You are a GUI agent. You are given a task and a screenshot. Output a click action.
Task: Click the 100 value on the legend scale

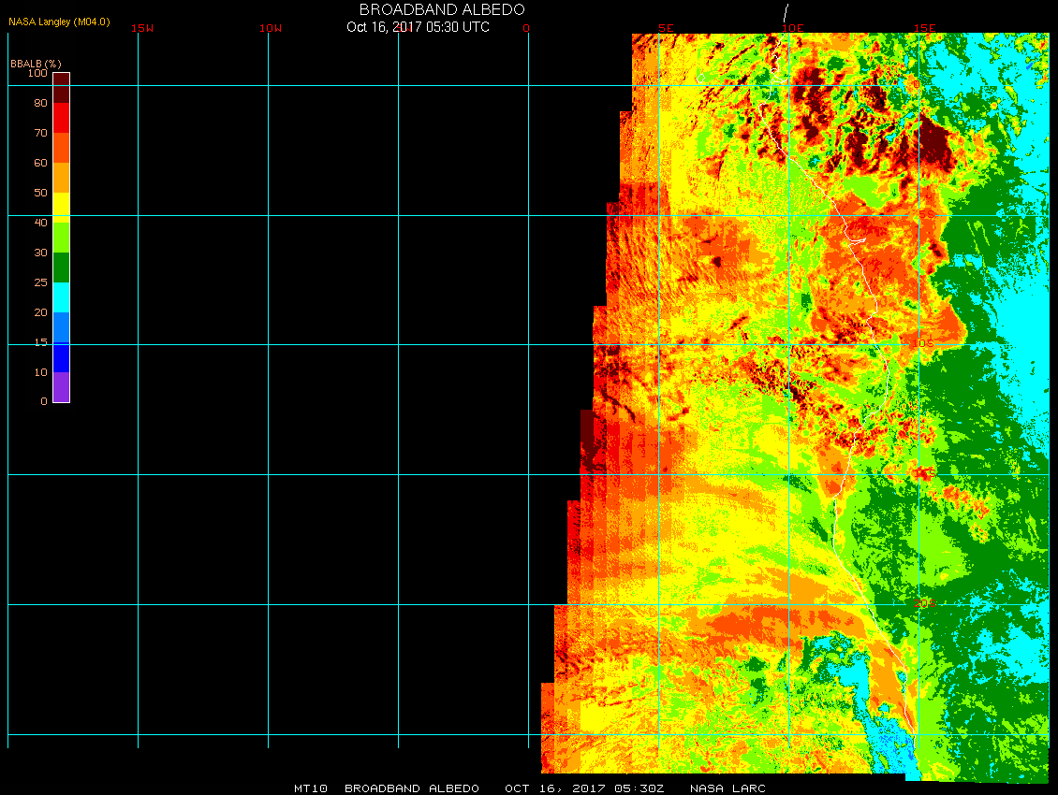[x=37, y=73]
